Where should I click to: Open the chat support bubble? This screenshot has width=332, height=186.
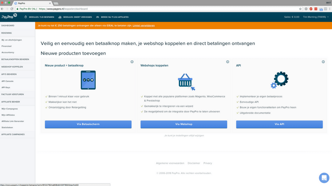point(324,178)
